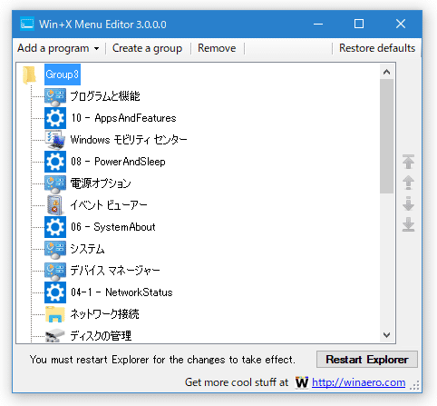This screenshot has width=437, height=406.
Task: Click the gear icon for 10 - AppsAndFeatures
Action: point(55,118)
